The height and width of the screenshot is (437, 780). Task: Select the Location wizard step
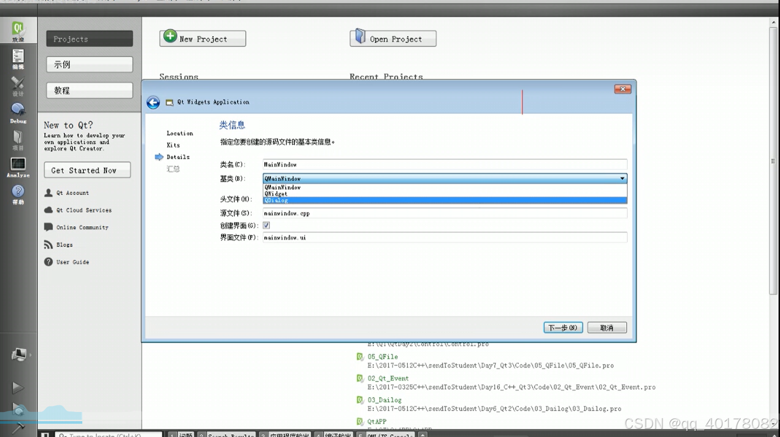point(179,133)
